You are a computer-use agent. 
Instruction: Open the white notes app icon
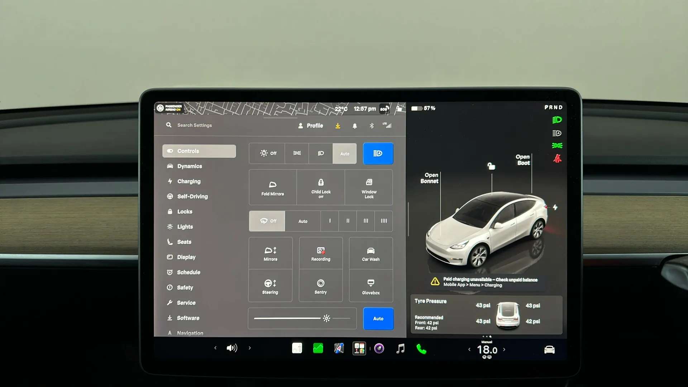pos(297,348)
